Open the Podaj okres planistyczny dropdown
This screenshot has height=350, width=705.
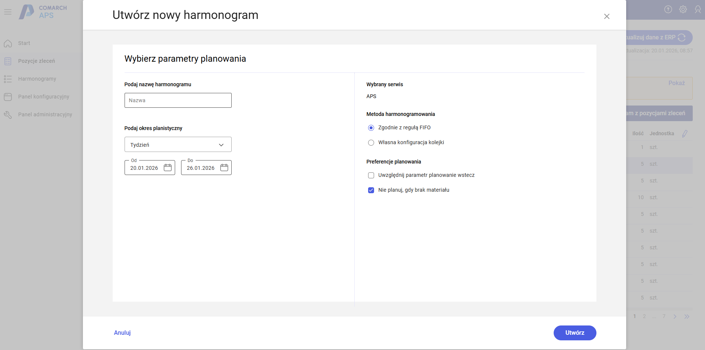coord(178,144)
